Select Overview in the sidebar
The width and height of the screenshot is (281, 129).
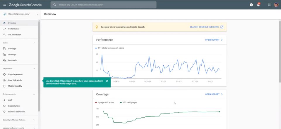pos(19,23)
